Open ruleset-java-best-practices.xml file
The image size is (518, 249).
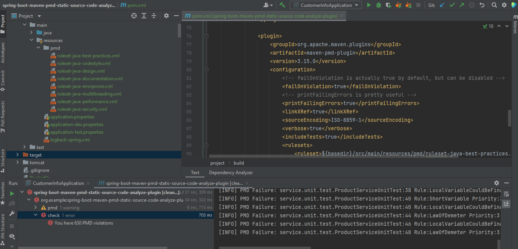pos(88,55)
